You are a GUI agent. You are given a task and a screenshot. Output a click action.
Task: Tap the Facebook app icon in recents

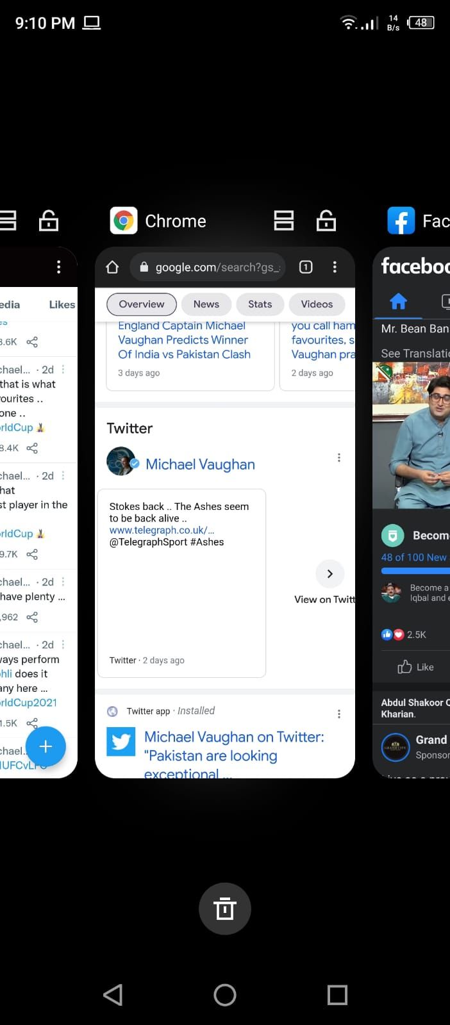[401, 221]
